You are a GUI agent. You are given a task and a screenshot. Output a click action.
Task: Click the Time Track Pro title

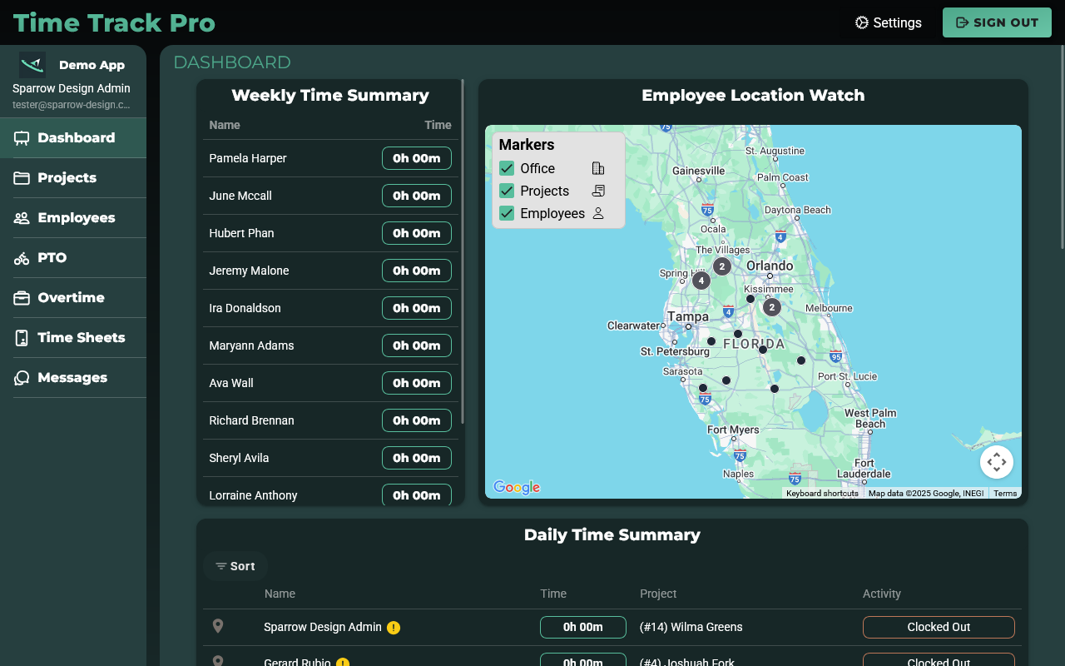click(x=114, y=22)
